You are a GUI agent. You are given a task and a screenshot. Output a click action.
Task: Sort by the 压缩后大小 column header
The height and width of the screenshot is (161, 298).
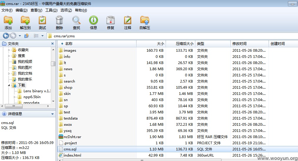181,44
